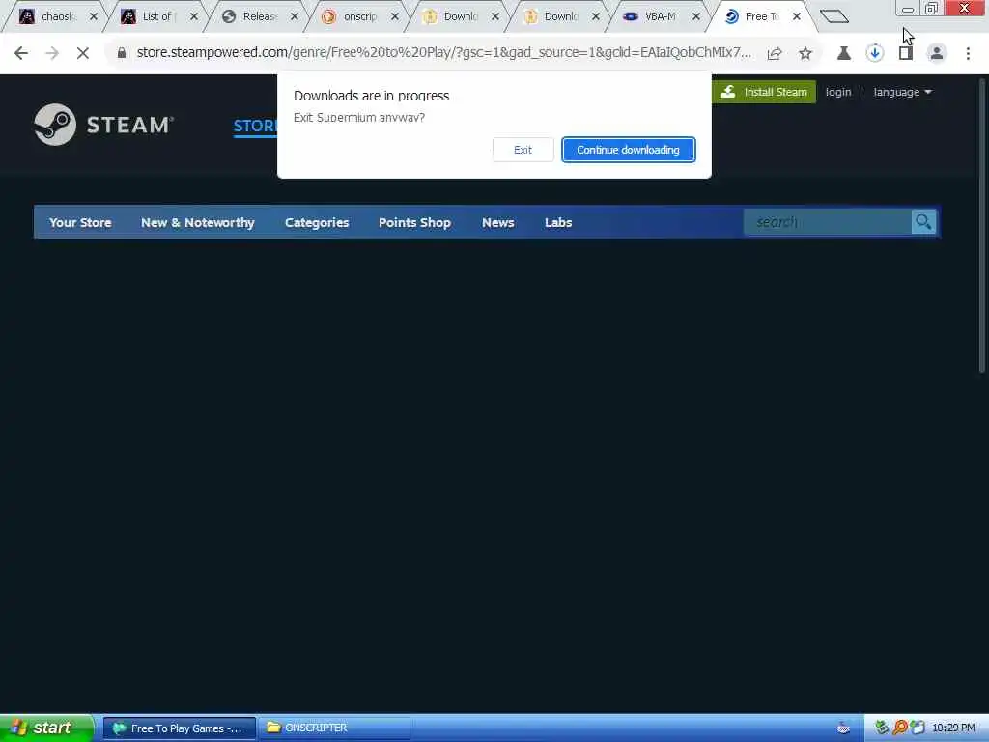
Task: Go to Points Shop
Action: coord(414,223)
